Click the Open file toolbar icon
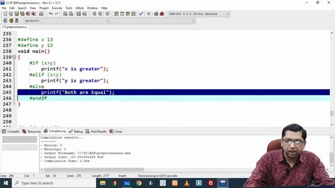Image resolution: width=335 pixels, height=188 pixels. click(11, 14)
